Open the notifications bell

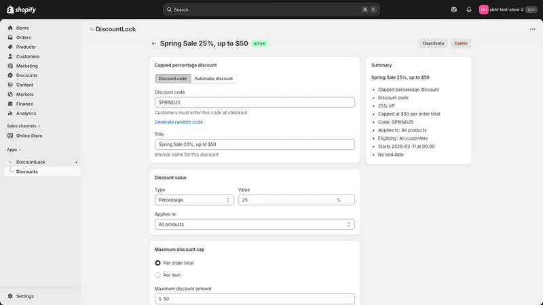pos(468,9)
